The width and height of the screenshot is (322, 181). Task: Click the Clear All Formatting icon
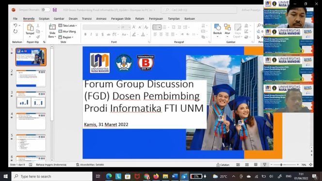coord(146,27)
